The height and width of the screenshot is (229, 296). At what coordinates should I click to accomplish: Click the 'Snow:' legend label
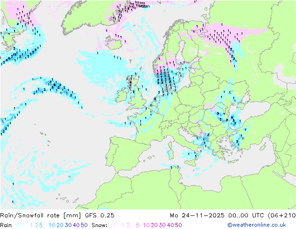pyautogui.click(x=99, y=225)
